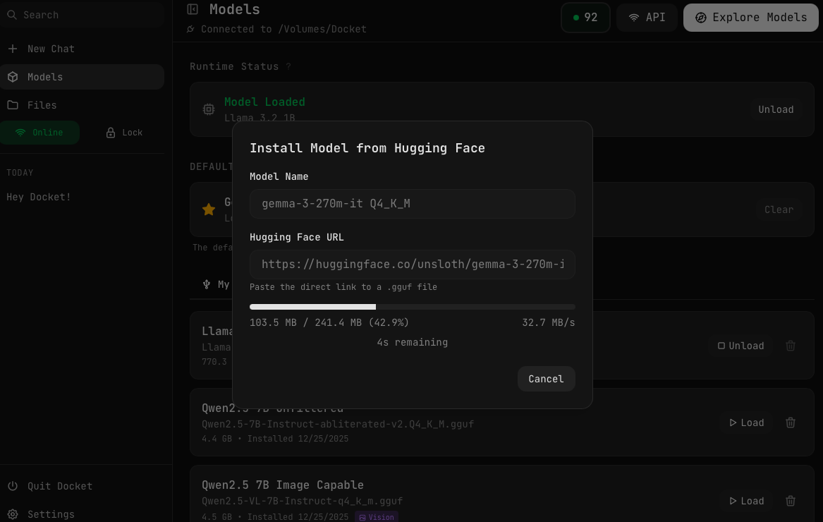Viewport: 823px width, 522px height.
Task: Open the Models section in sidebar
Action: pos(45,77)
